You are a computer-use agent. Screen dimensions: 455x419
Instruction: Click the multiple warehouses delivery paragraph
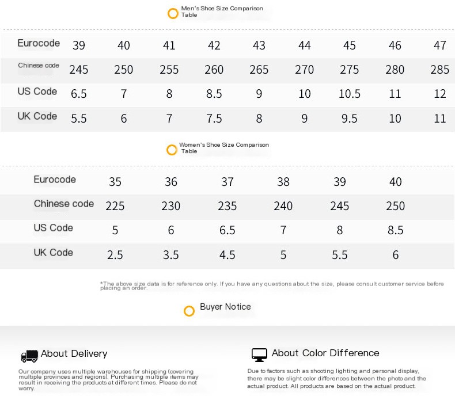click(108, 380)
